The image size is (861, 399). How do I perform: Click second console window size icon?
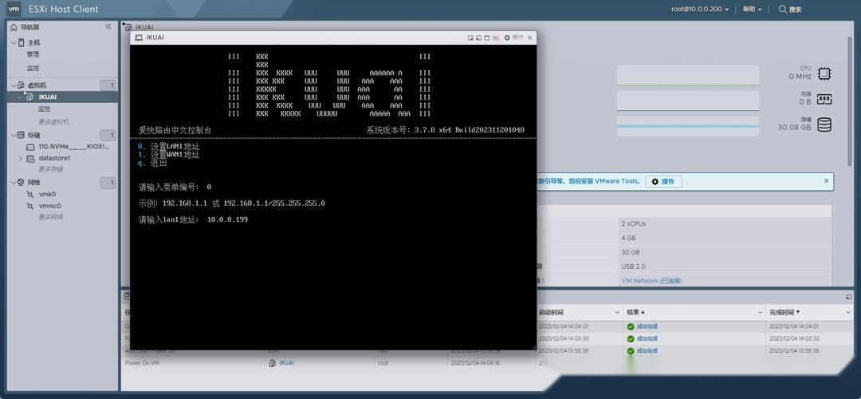tap(478, 38)
